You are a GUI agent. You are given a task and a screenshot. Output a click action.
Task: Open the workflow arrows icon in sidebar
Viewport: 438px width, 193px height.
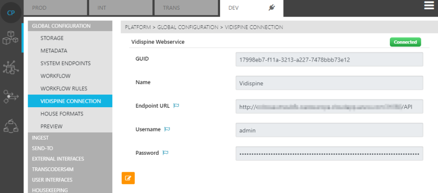point(11,96)
